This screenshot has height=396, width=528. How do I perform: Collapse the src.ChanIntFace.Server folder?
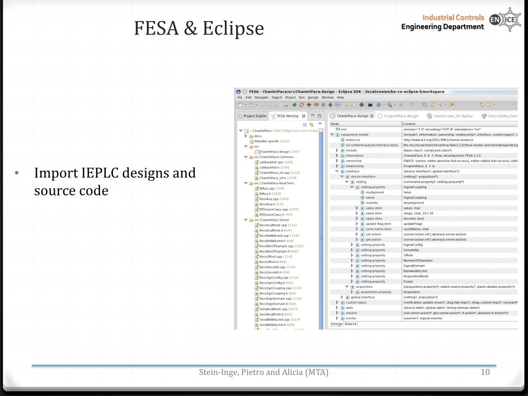(246, 220)
